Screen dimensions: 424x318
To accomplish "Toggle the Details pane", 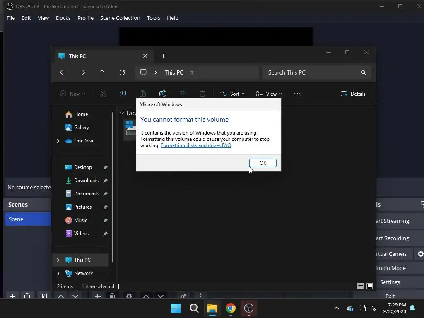I will coord(353,94).
